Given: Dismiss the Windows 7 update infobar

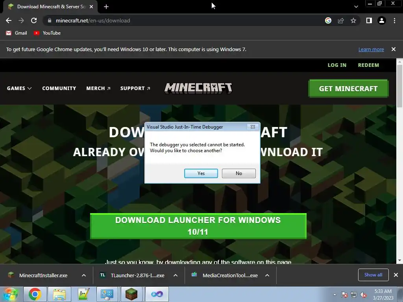Looking at the screenshot, I should pyautogui.click(x=394, y=49).
